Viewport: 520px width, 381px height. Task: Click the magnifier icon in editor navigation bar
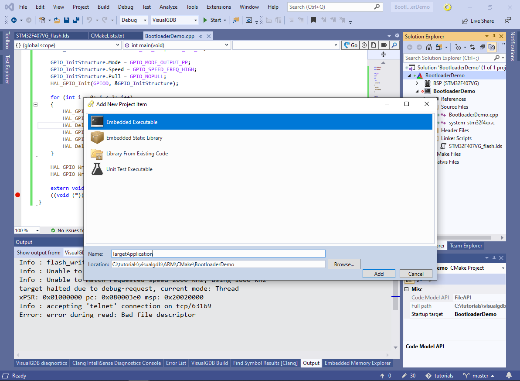pyautogui.click(x=394, y=45)
